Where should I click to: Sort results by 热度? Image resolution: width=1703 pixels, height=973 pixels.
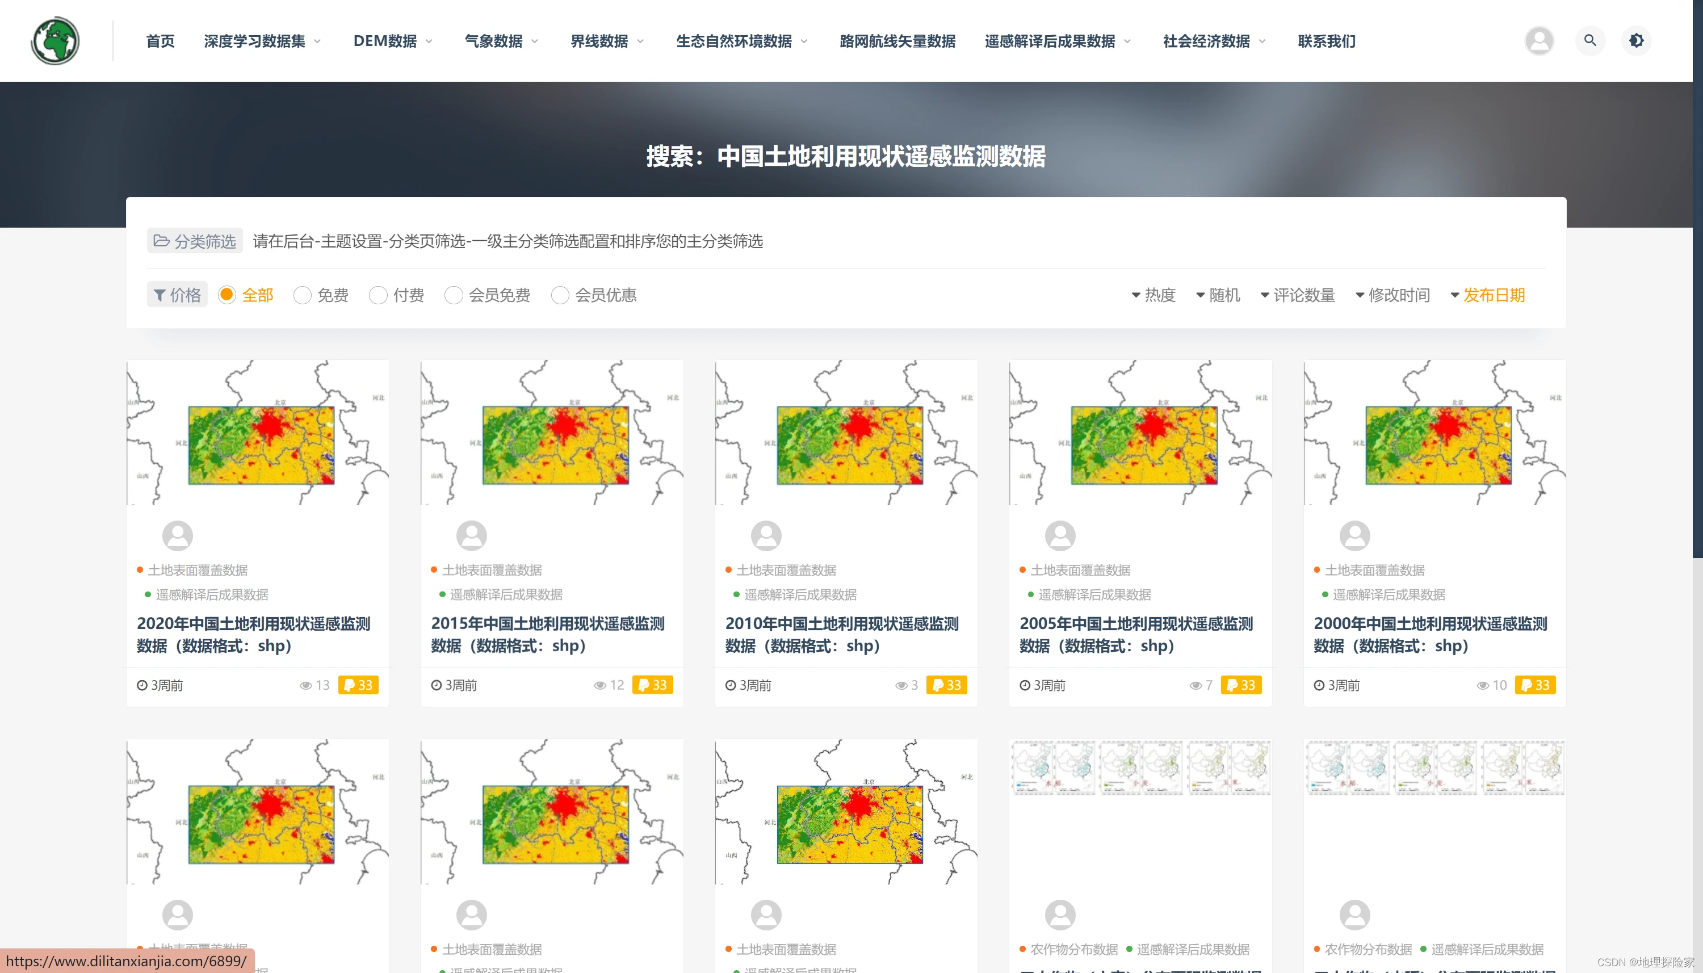tap(1153, 295)
